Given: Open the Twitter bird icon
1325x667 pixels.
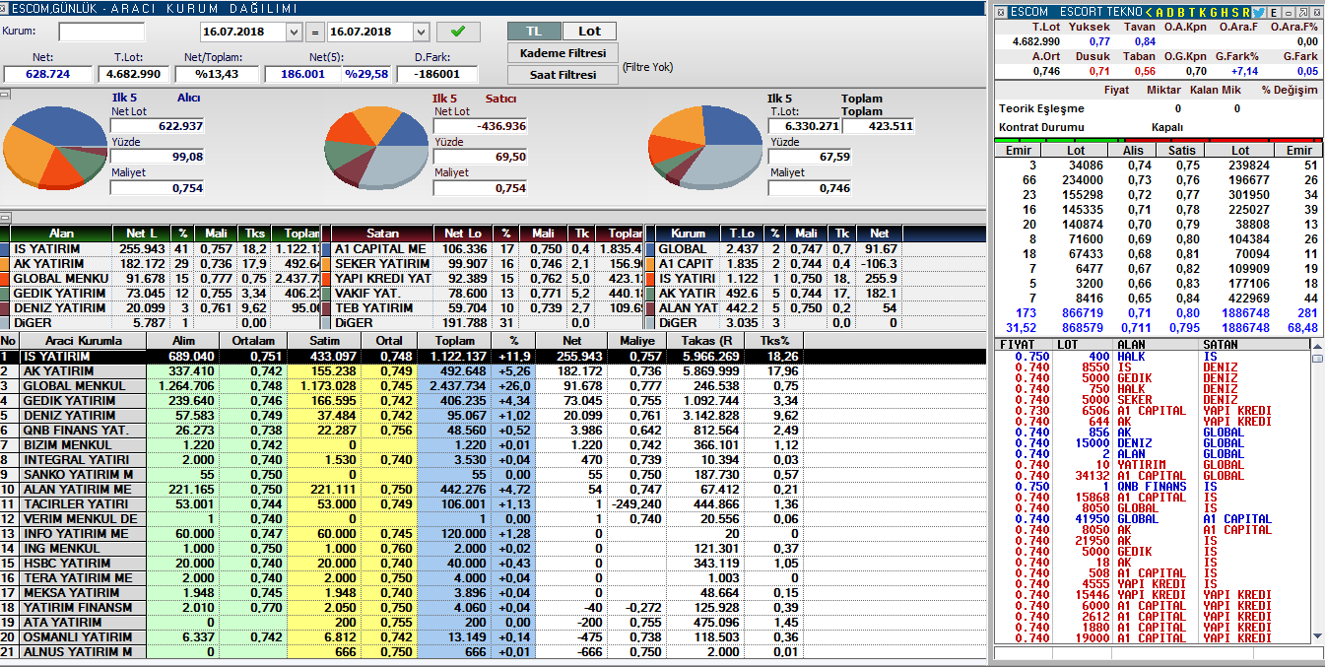Looking at the screenshot, I should [x=1260, y=12].
